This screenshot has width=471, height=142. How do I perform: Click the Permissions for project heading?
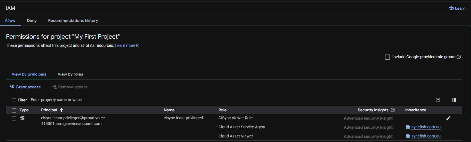tap(63, 37)
